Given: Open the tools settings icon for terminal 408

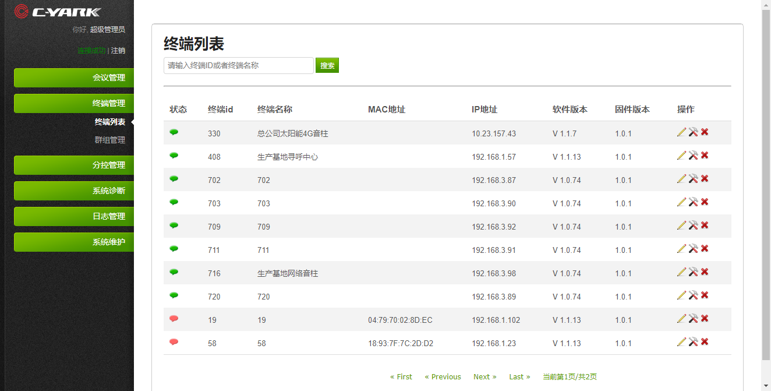Looking at the screenshot, I should tap(693, 156).
